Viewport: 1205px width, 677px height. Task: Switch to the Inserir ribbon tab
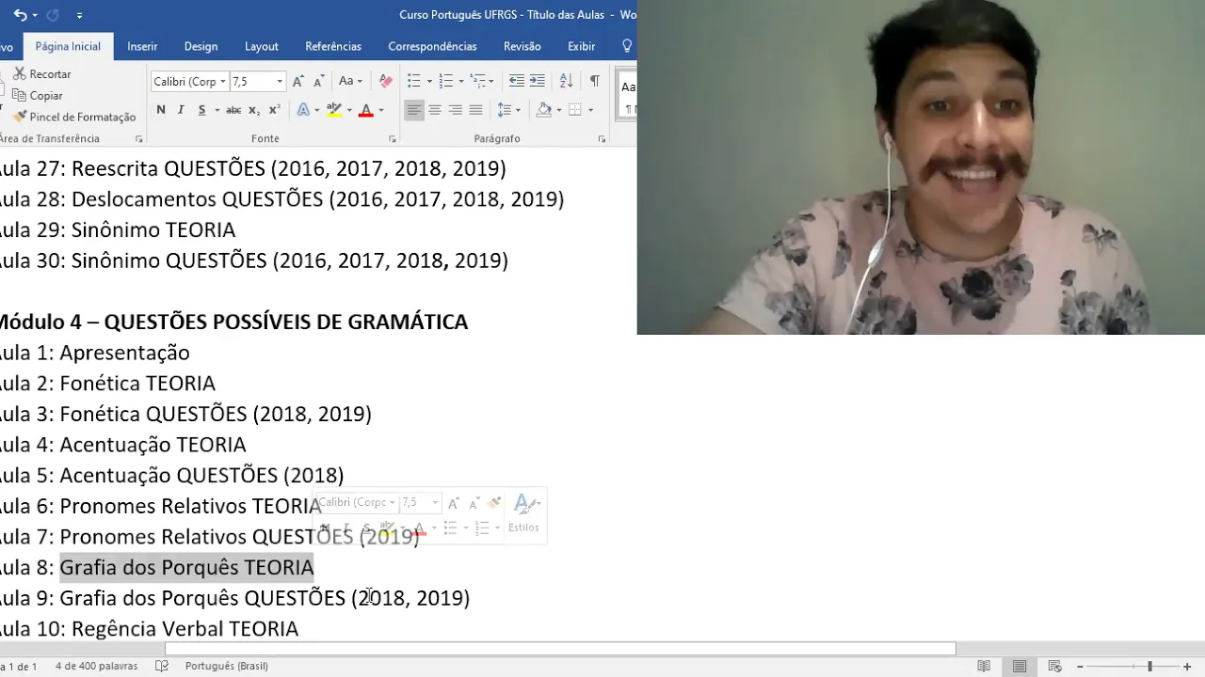142,46
